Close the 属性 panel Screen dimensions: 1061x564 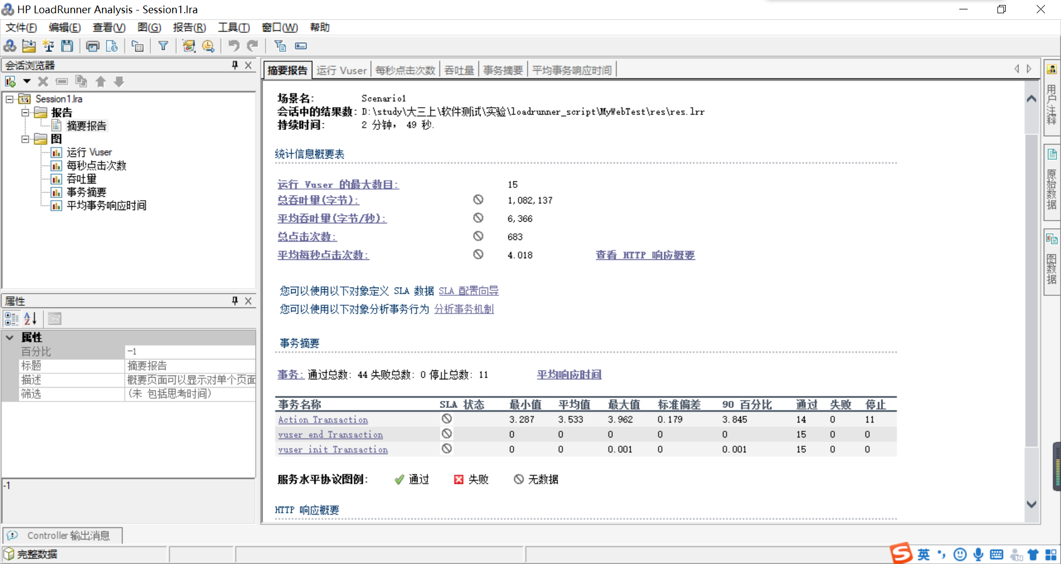coord(248,301)
